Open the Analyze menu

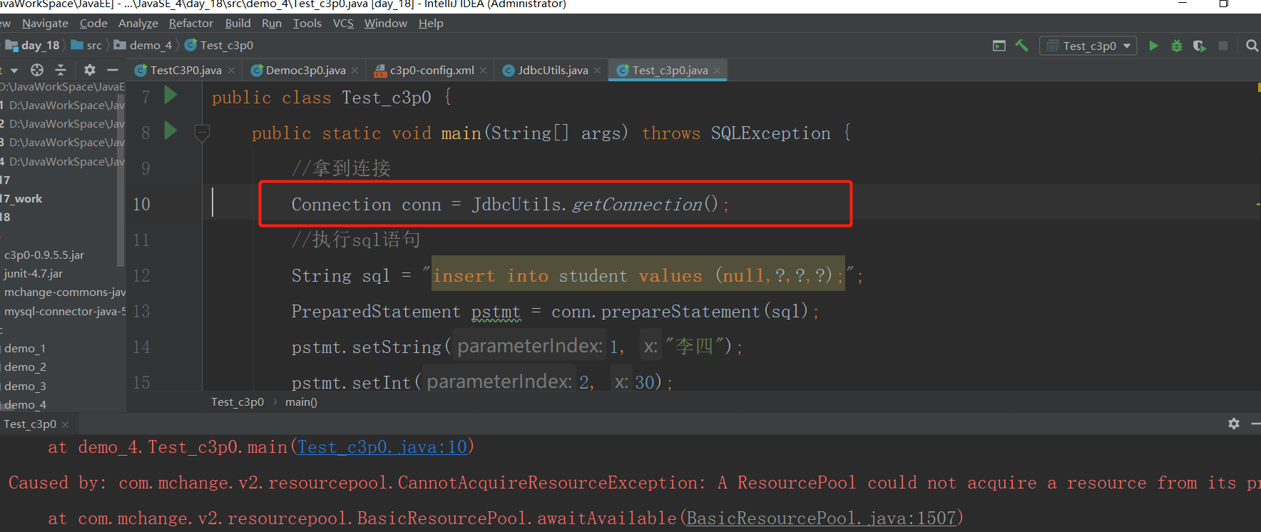(x=138, y=24)
